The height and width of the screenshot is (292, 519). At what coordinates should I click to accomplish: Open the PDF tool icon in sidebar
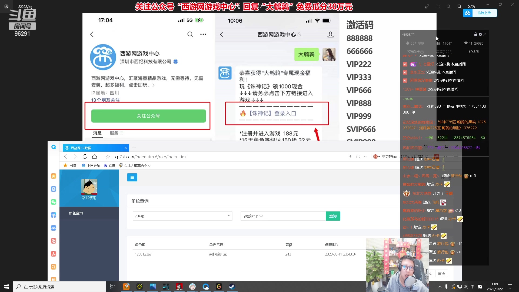pyautogui.click(x=54, y=254)
